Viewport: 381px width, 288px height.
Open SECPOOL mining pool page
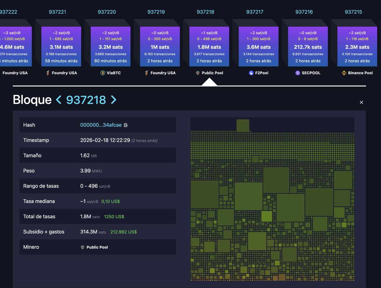tap(311, 73)
